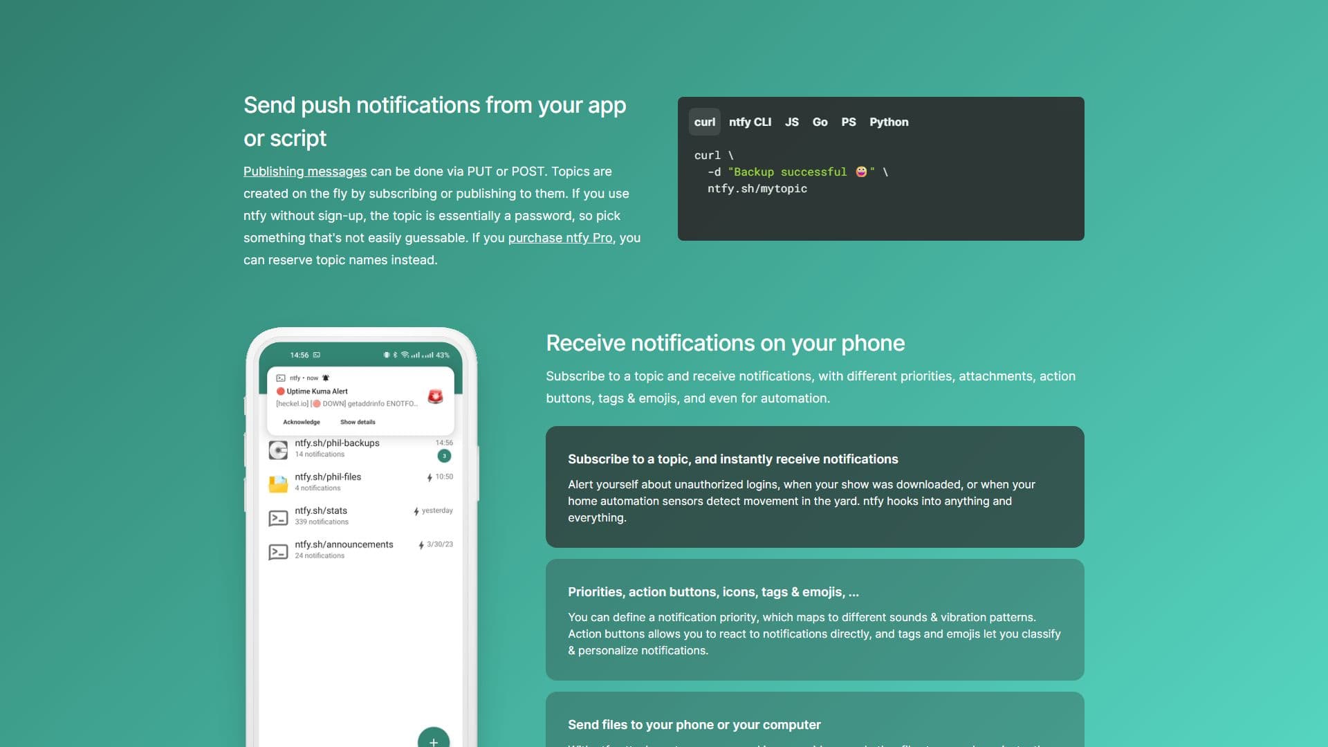The image size is (1328, 747).
Task: Select the Priorities, action buttons card
Action: click(815, 620)
